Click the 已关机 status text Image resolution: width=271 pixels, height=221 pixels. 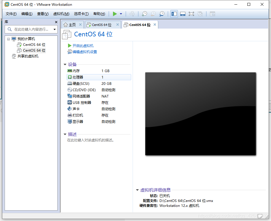(165, 196)
